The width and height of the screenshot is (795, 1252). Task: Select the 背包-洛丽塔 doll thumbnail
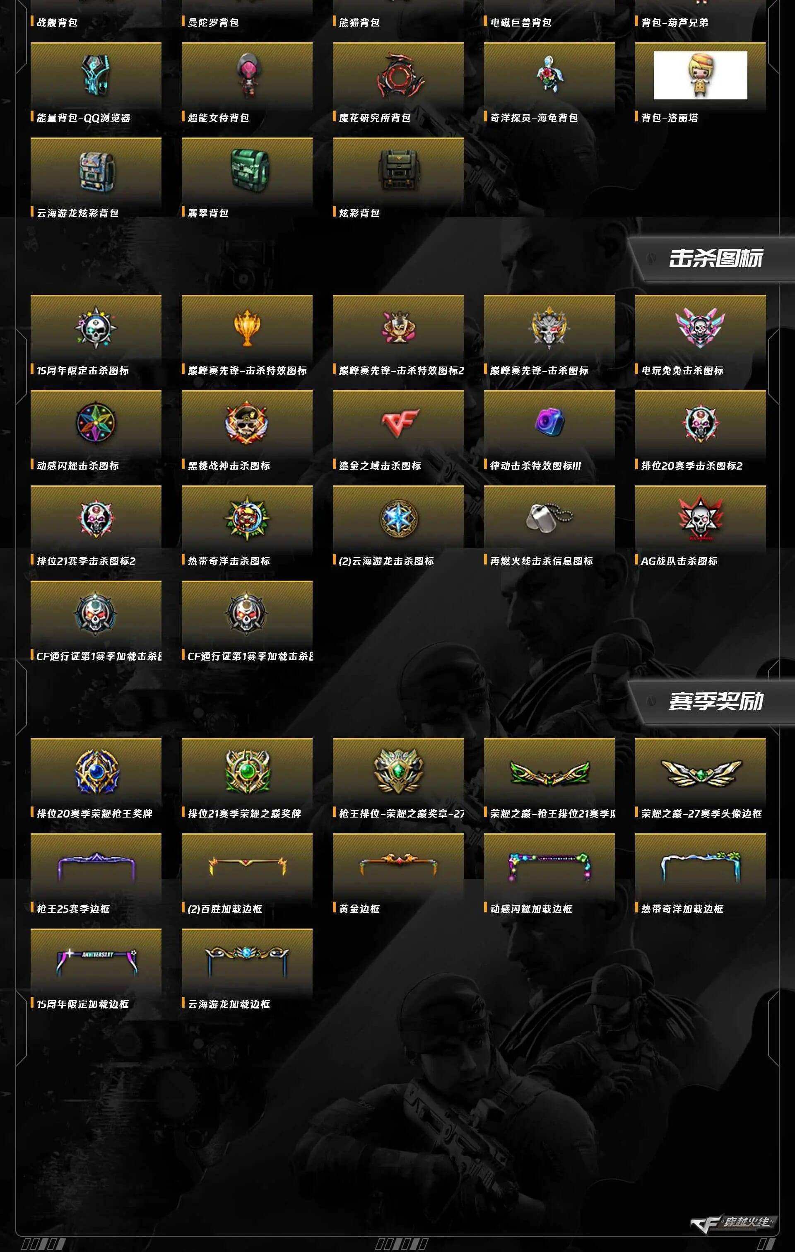[x=700, y=75]
